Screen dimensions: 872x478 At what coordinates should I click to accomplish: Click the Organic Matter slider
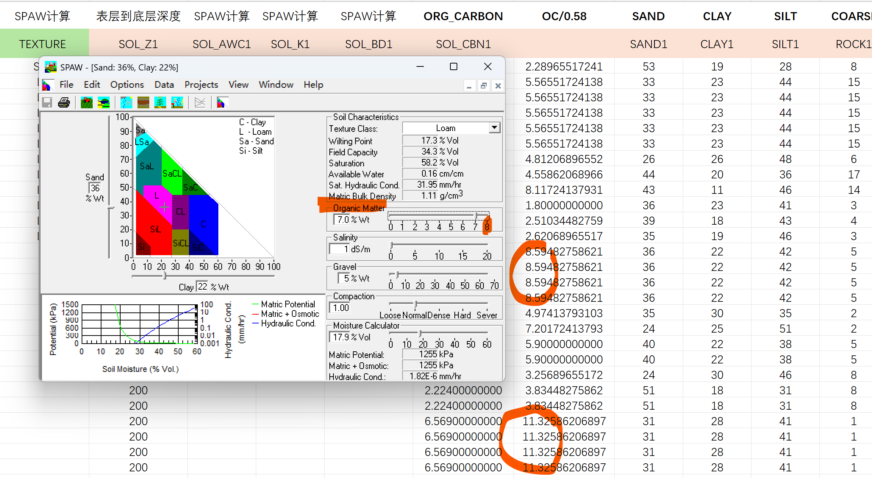coord(475,216)
